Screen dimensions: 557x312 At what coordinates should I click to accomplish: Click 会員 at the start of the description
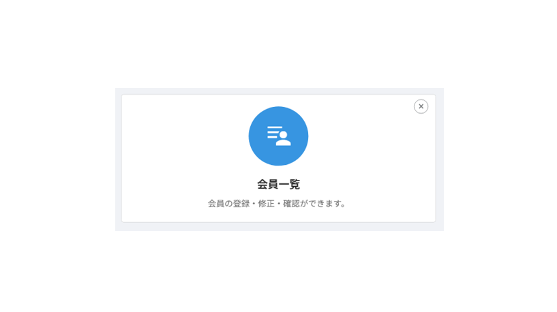pyautogui.click(x=216, y=204)
